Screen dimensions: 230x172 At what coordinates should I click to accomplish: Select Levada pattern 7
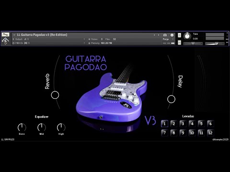tap(164, 133)
